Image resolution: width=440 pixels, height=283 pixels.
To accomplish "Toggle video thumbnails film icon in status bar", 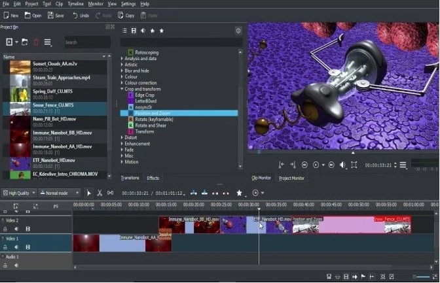I will click(x=346, y=277).
